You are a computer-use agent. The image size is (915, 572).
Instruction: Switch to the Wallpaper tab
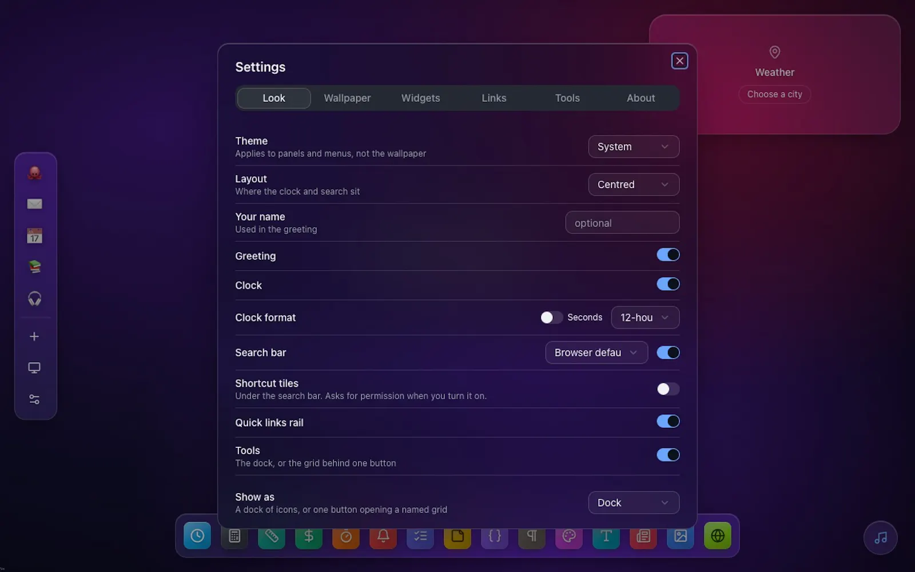tap(347, 98)
